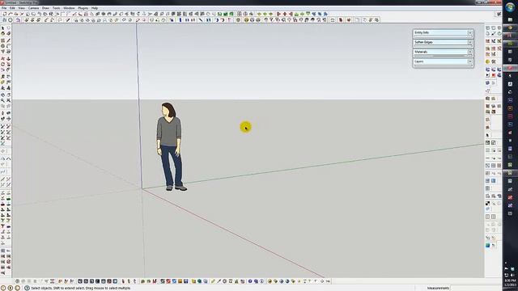The image size is (518, 291).
Task: Pick the Offset tool
Action: 9,70
